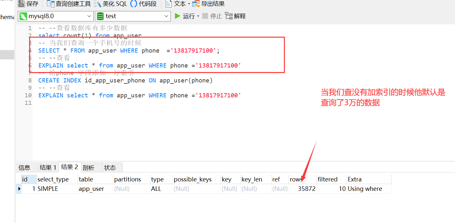Click the Text (文本) document icon
The image size is (455, 223).
pyautogui.click(x=169, y=4)
